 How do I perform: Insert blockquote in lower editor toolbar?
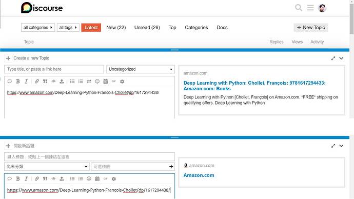45,178
